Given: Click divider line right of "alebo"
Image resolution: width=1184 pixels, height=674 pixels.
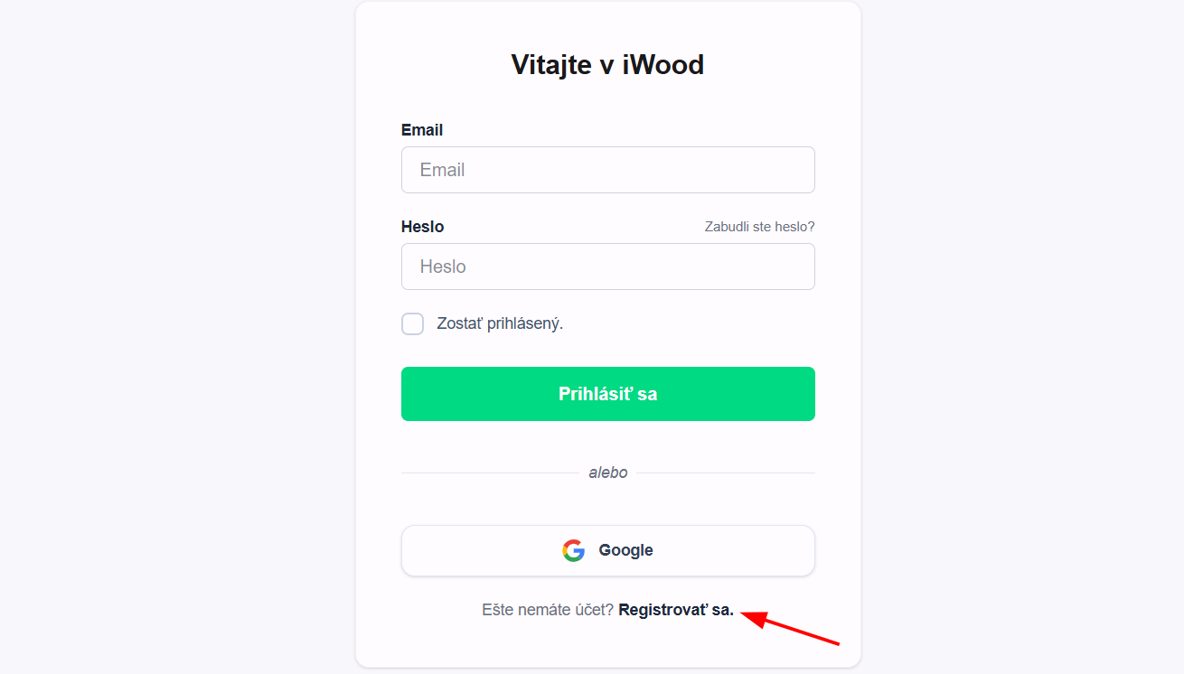Looking at the screenshot, I should click(725, 473).
